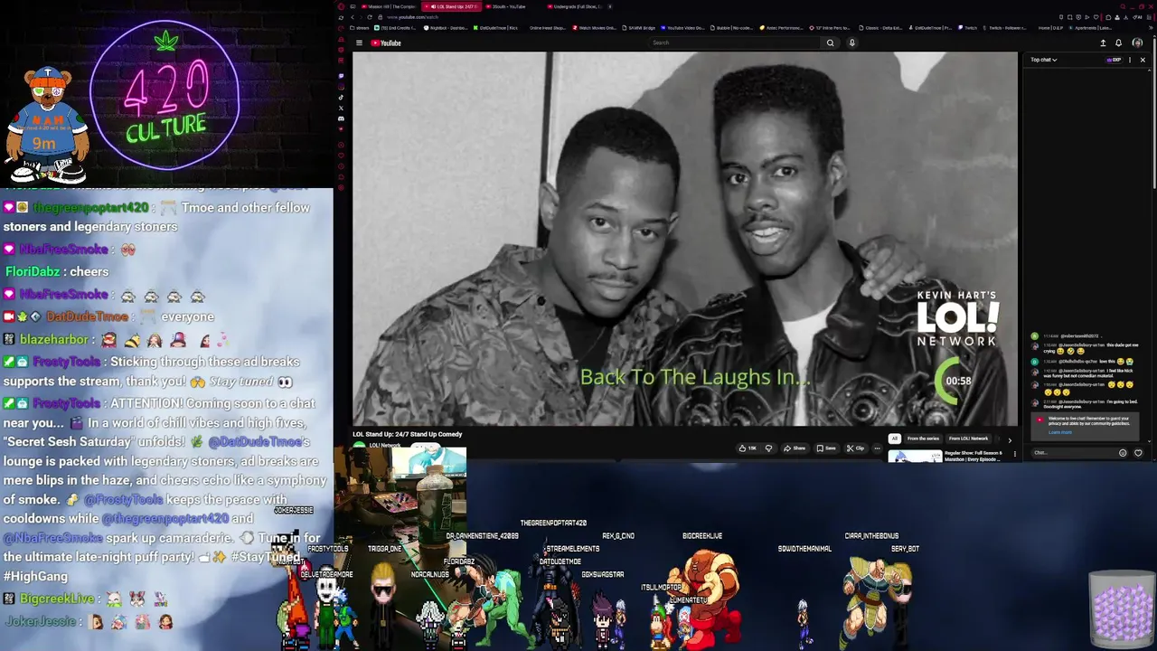Click the Opera GX logo in sidebar

tap(341, 6)
